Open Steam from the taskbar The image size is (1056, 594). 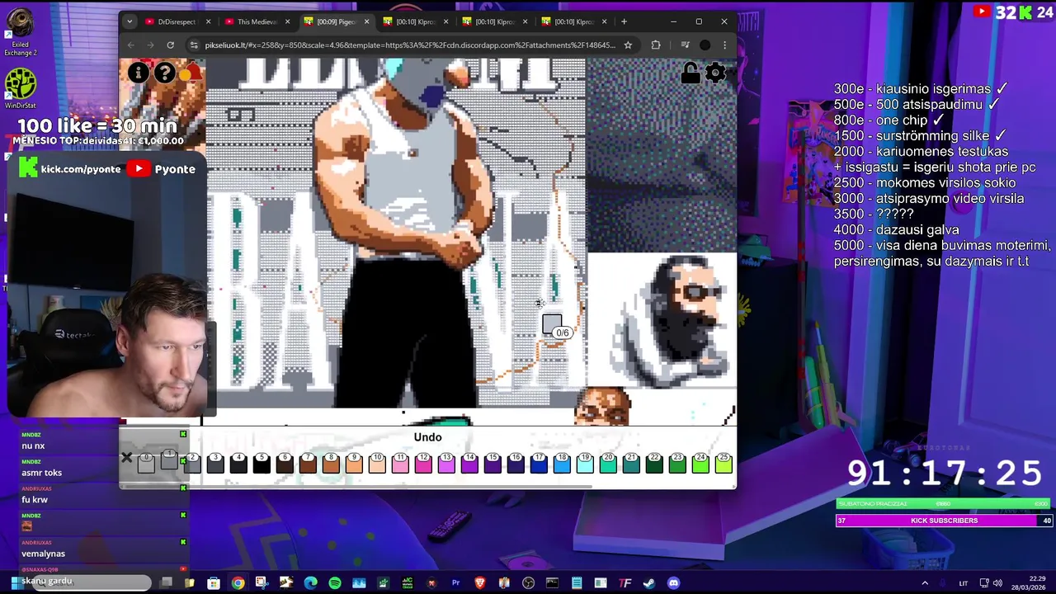tap(649, 583)
